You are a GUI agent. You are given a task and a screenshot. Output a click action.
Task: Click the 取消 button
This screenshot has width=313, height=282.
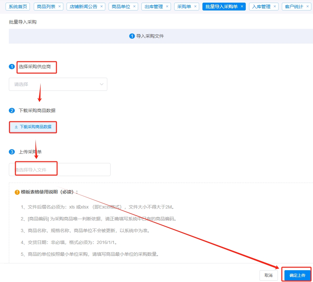(x=268, y=275)
